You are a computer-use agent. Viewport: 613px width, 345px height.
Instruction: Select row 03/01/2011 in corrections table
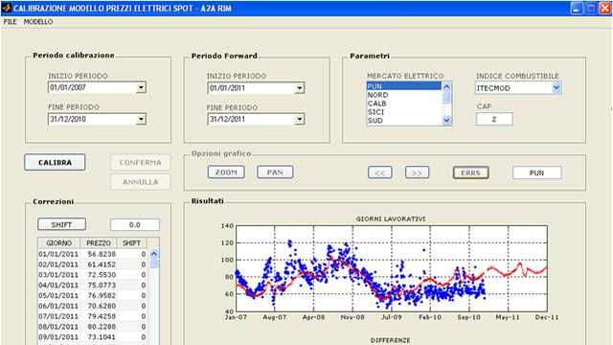pos(92,275)
